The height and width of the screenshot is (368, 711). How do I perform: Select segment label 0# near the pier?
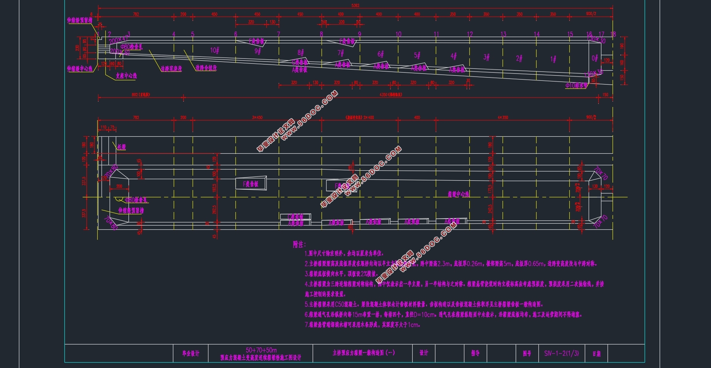pyautogui.click(x=595, y=58)
